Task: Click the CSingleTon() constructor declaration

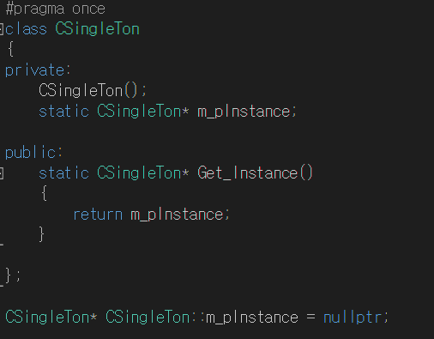Action: pos(93,91)
